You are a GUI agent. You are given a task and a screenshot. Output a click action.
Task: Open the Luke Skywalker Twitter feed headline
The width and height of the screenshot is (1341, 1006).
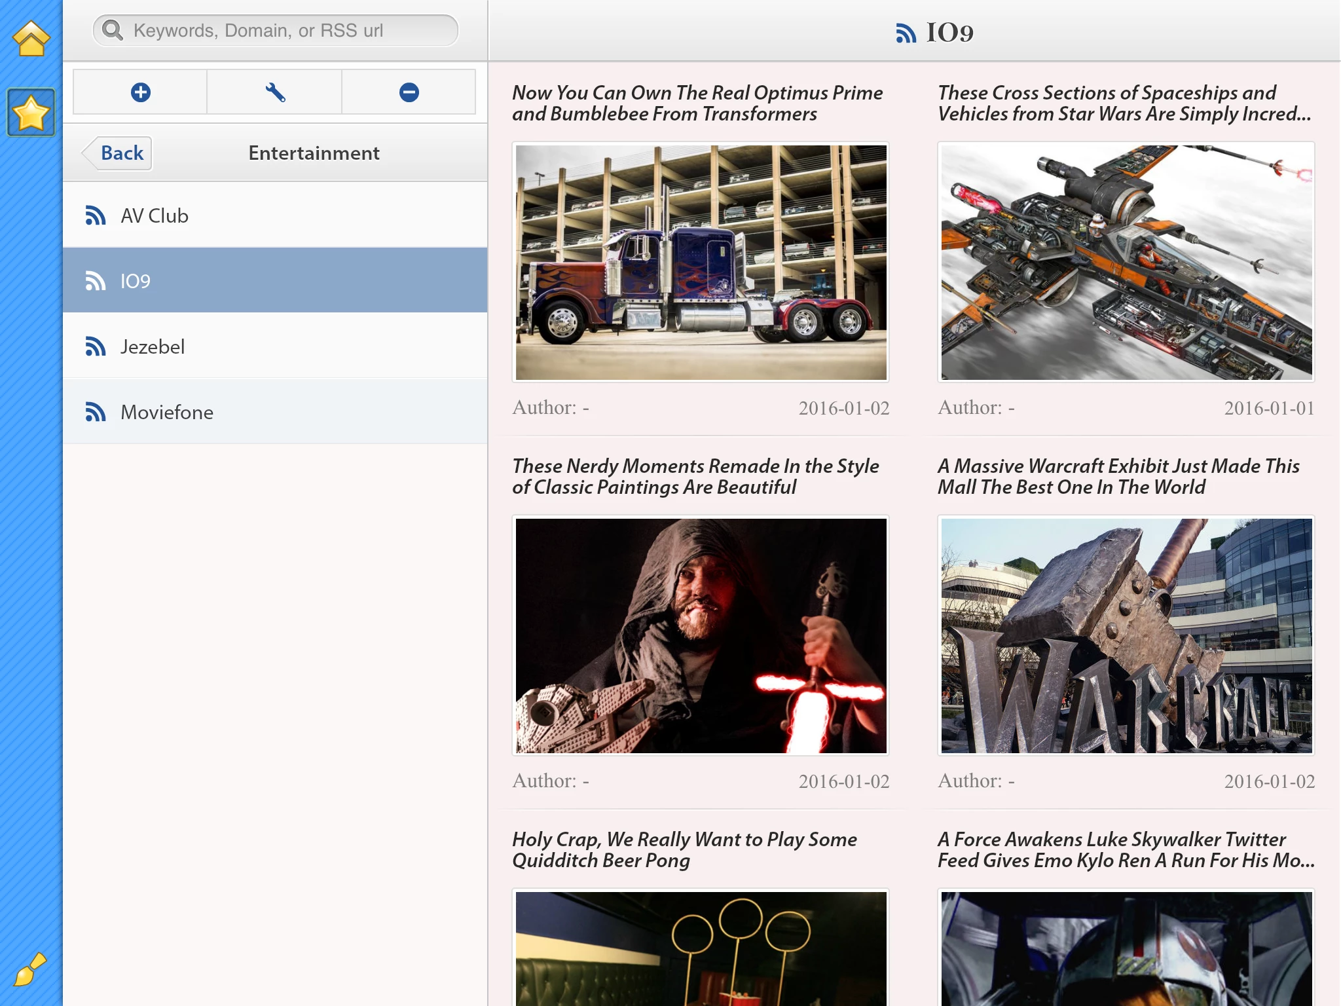1125,850
